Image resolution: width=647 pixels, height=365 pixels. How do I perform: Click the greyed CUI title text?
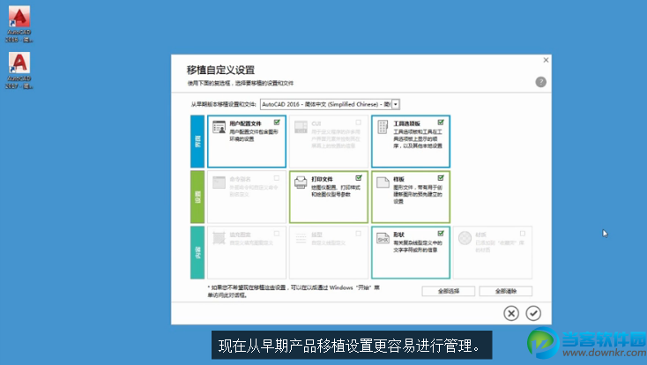316,123
